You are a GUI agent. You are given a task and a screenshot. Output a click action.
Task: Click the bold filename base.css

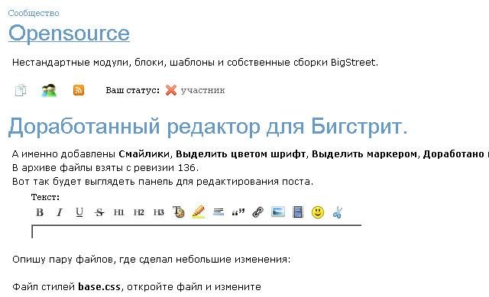tap(99, 287)
